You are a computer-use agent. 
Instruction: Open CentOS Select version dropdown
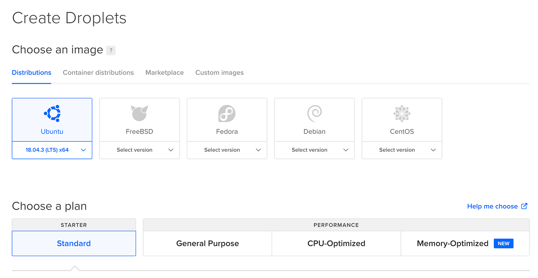[402, 150]
